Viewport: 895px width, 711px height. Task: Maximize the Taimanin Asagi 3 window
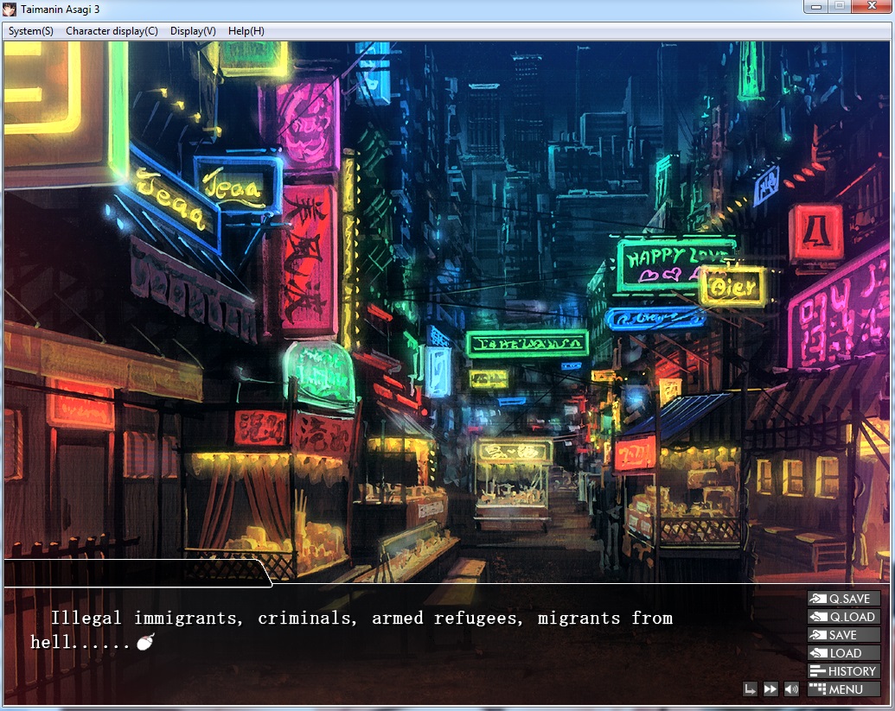pos(840,6)
